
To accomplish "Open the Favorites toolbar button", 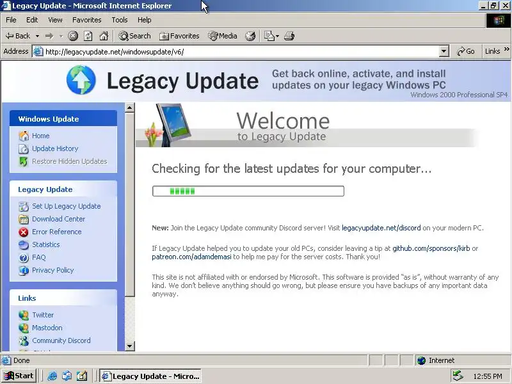I will [179, 36].
